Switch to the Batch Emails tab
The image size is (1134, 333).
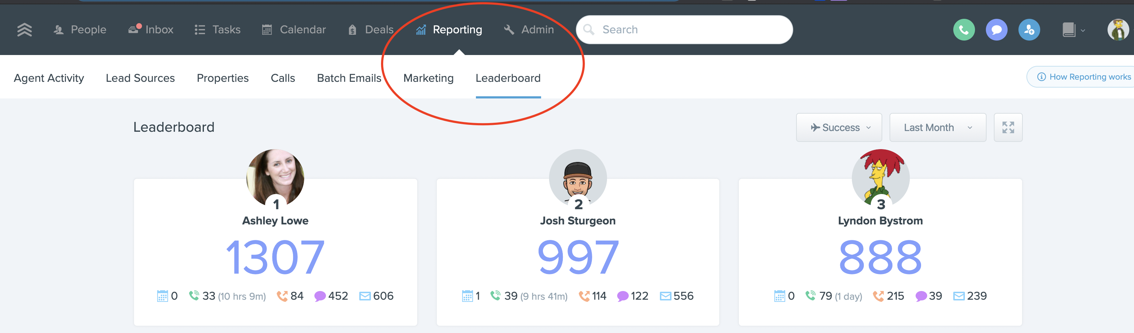(349, 78)
